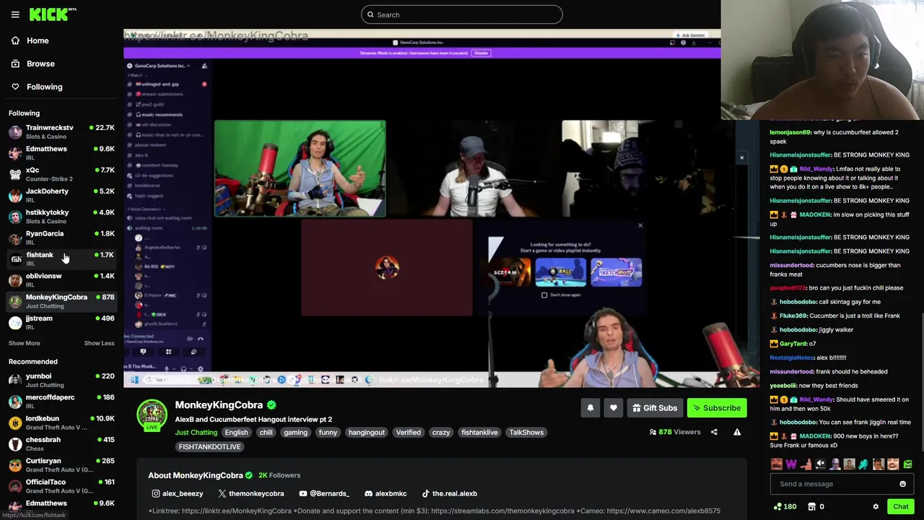Open chessbrah recommended channel
Viewport: 924px width, 520px height.
61,443
